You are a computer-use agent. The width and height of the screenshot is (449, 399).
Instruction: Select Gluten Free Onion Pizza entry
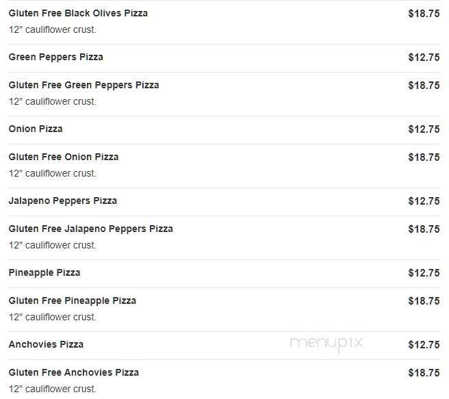click(x=64, y=157)
